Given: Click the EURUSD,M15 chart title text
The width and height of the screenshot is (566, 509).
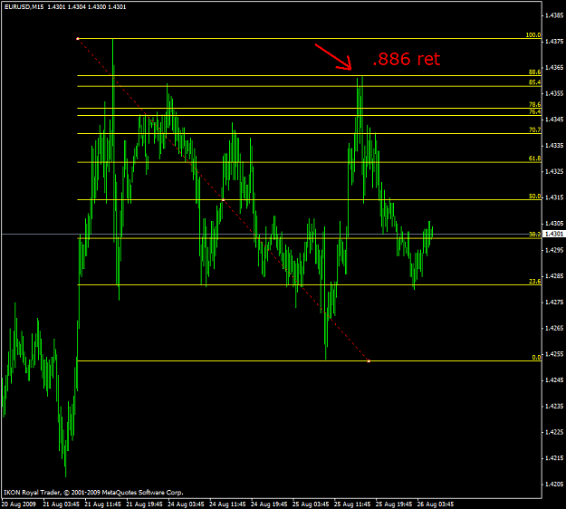Looking at the screenshot, I should point(24,7).
